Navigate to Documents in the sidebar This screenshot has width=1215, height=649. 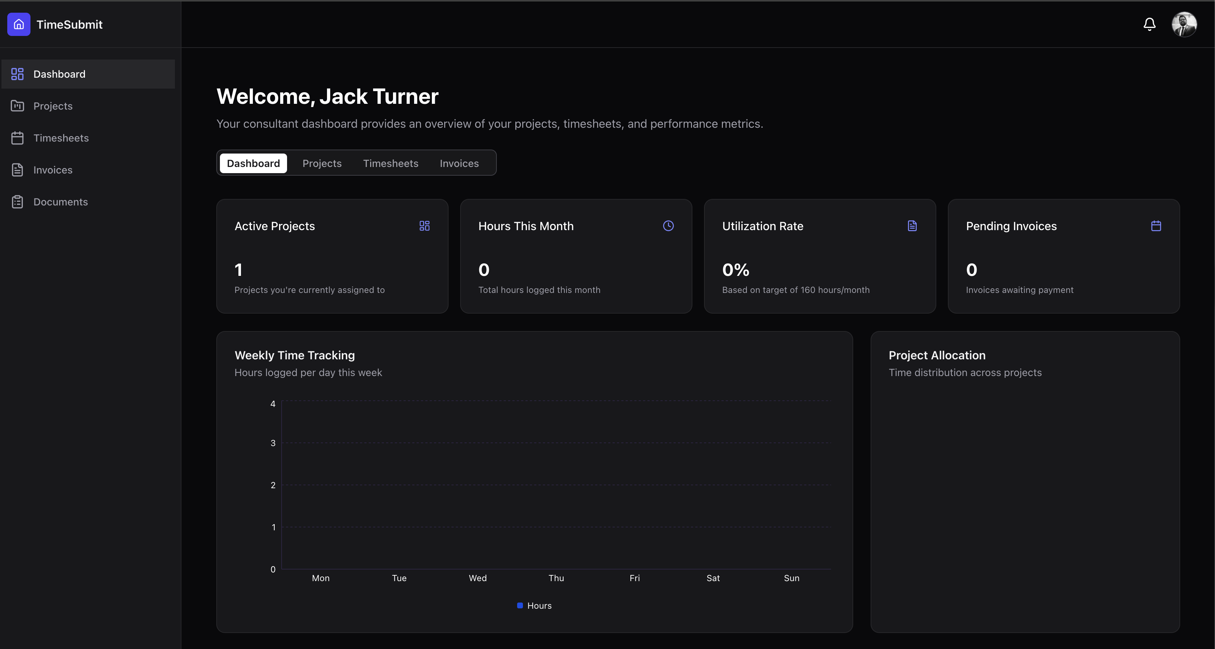pyautogui.click(x=60, y=201)
